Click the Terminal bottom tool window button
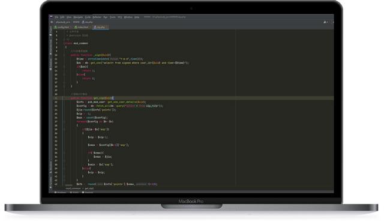This screenshot has width=384, height=222. click(x=88, y=193)
